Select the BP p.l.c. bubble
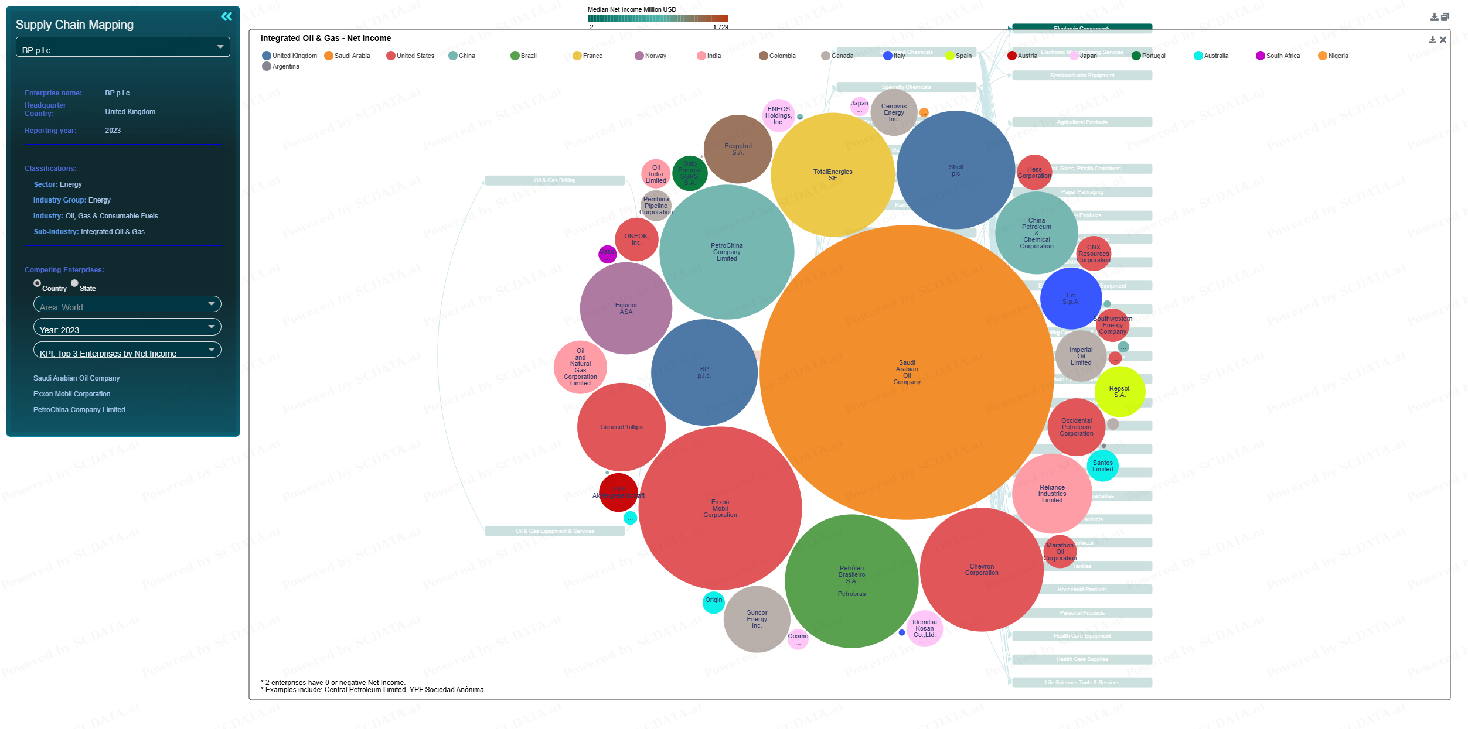This screenshot has height=729, width=1468. (704, 372)
